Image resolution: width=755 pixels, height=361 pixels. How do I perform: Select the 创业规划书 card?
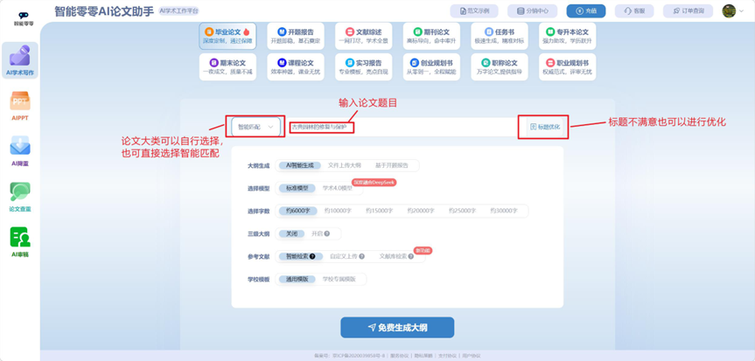point(431,67)
